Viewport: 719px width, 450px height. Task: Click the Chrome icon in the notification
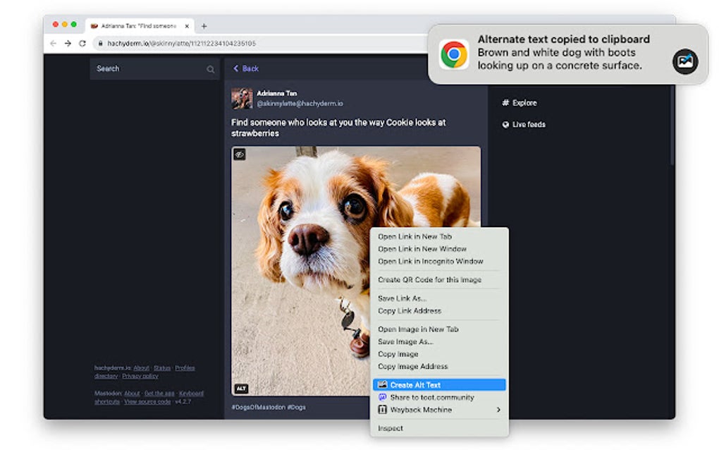tap(454, 54)
